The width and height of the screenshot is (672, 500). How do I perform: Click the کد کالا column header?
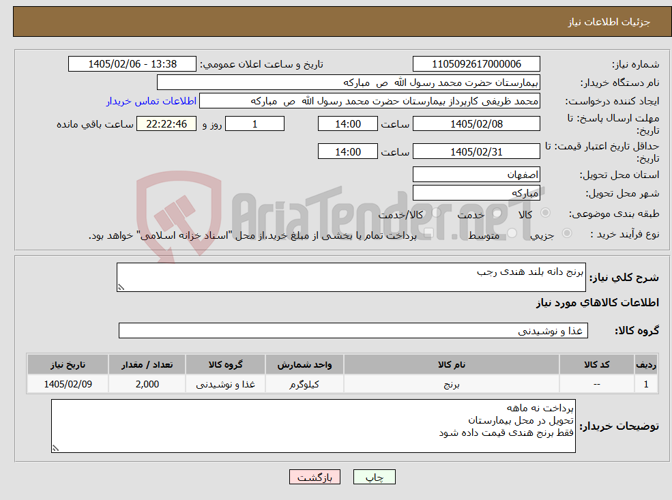pyautogui.click(x=596, y=365)
